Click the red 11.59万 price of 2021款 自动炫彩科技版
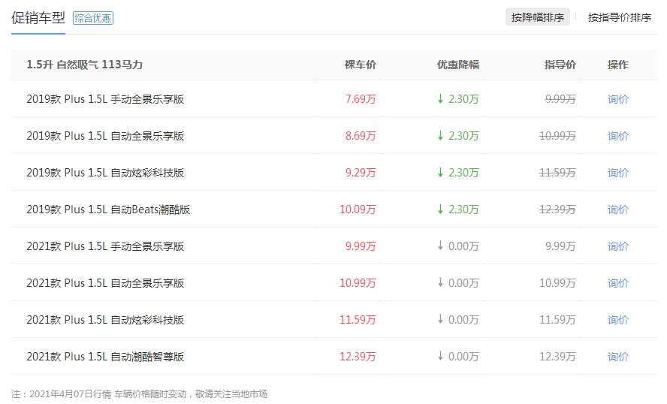 pyautogui.click(x=358, y=320)
